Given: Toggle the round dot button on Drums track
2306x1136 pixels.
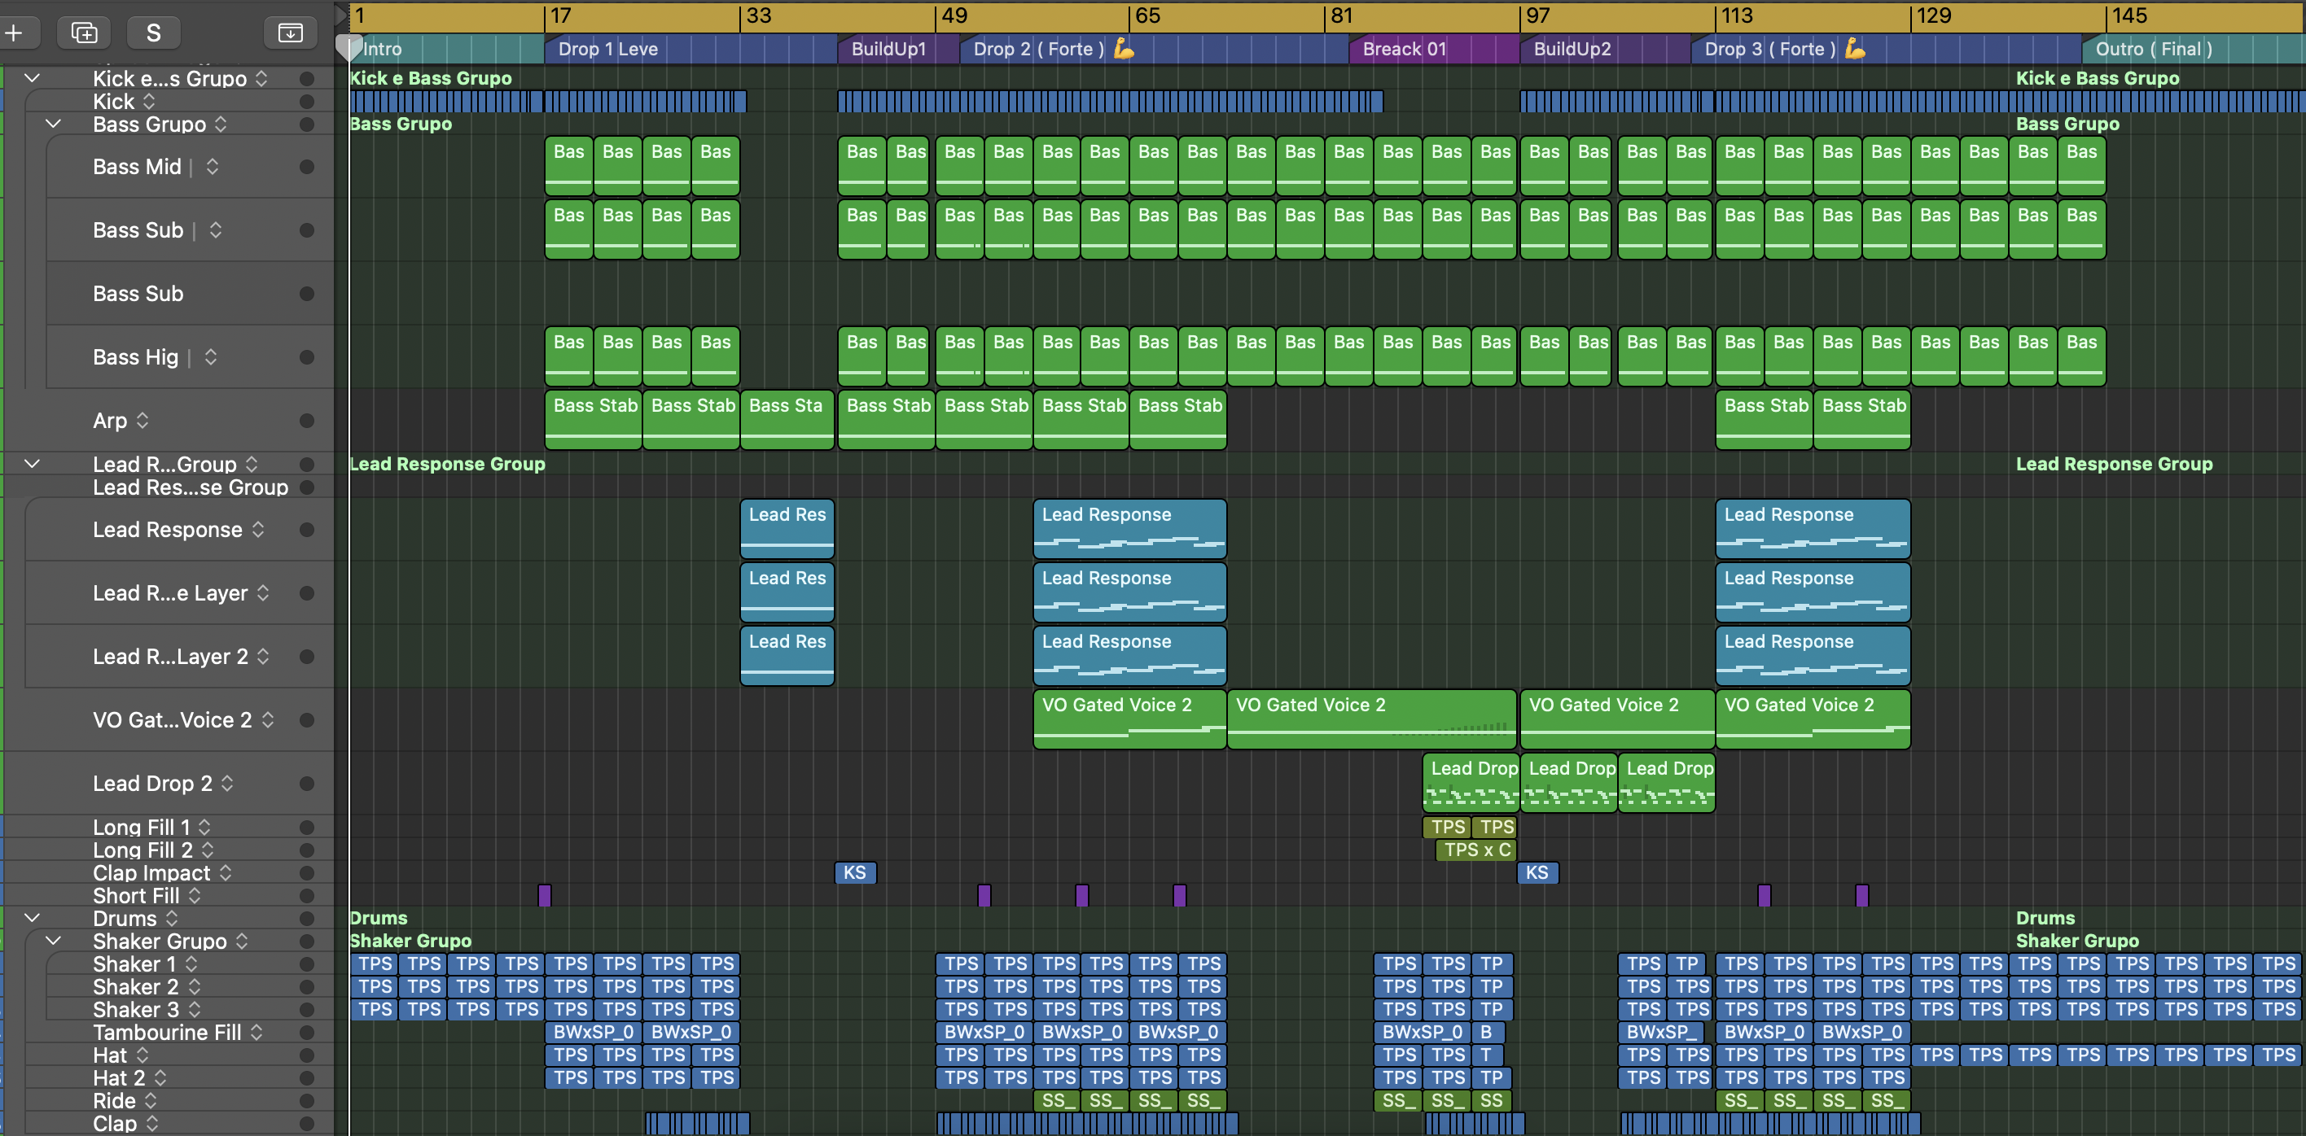Looking at the screenshot, I should click(307, 919).
